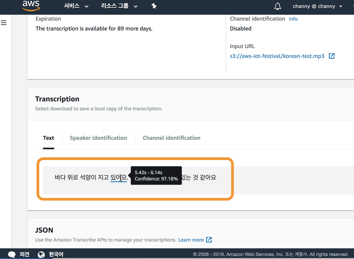Screen dimensions: 354x259
Task: Click external link icon next to Learn more
Action: coord(209,240)
